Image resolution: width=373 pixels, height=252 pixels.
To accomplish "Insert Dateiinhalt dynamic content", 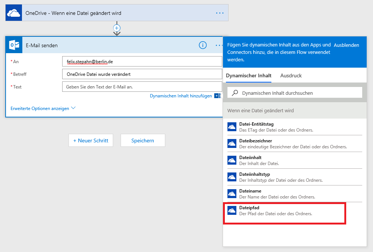I will (275, 160).
